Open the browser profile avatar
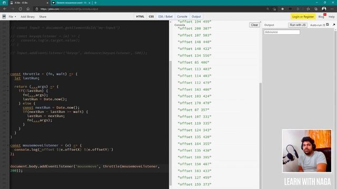The image size is (337, 189). click(x=324, y=9)
